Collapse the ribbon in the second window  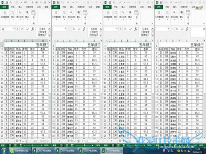click(x=101, y=24)
